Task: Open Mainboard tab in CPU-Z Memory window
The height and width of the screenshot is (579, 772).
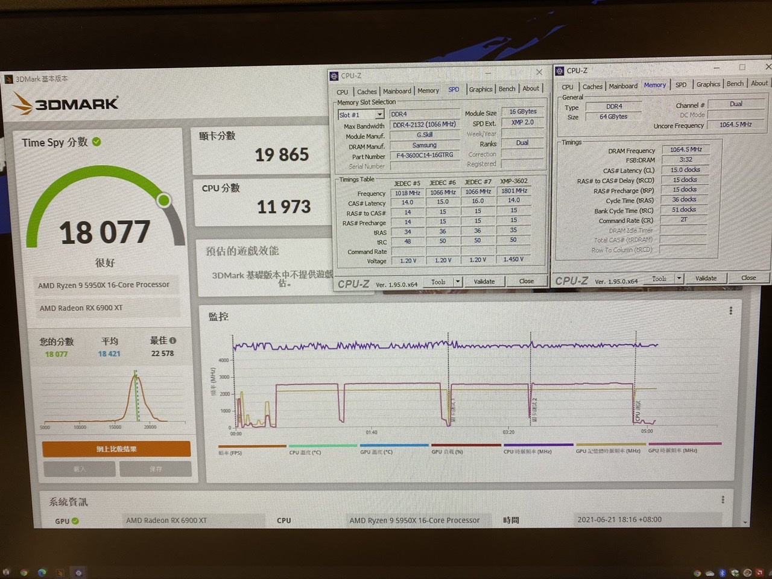Action: click(x=623, y=86)
